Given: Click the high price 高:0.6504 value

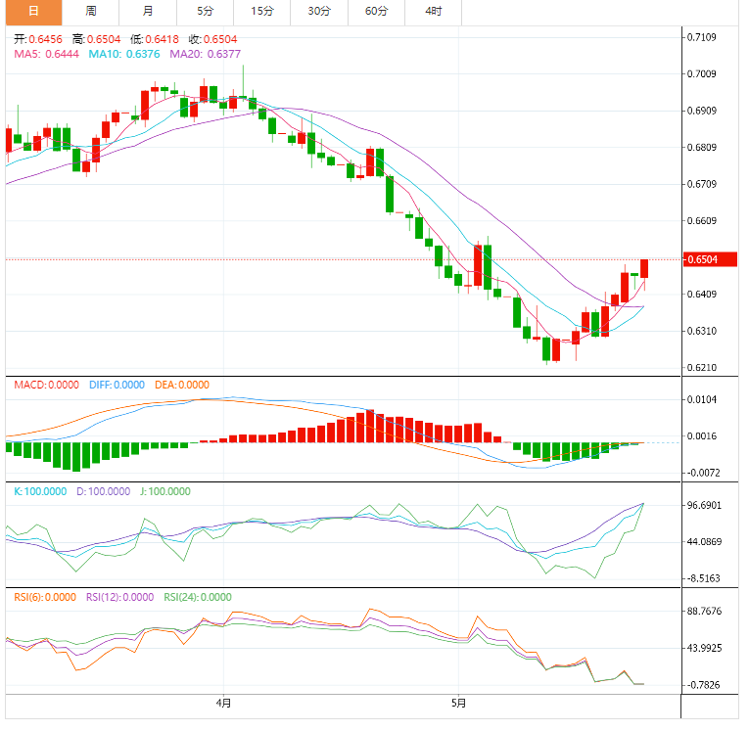Looking at the screenshot, I should tap(97, 39).
